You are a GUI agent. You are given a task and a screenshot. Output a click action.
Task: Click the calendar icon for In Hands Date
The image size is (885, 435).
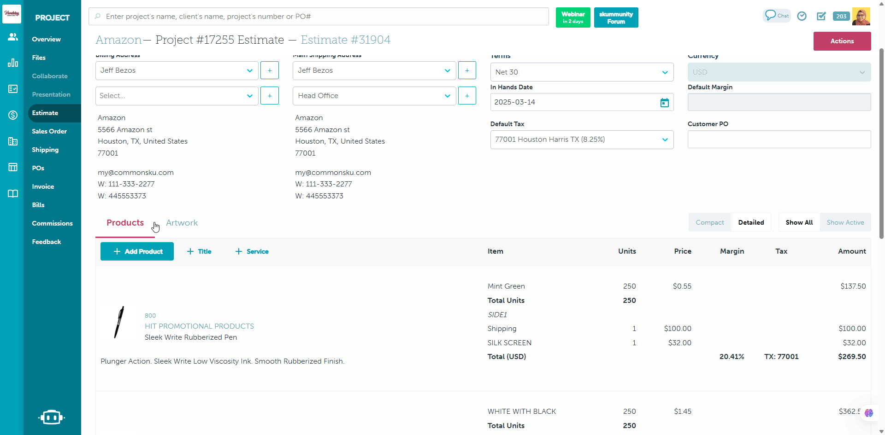(664, 103)
